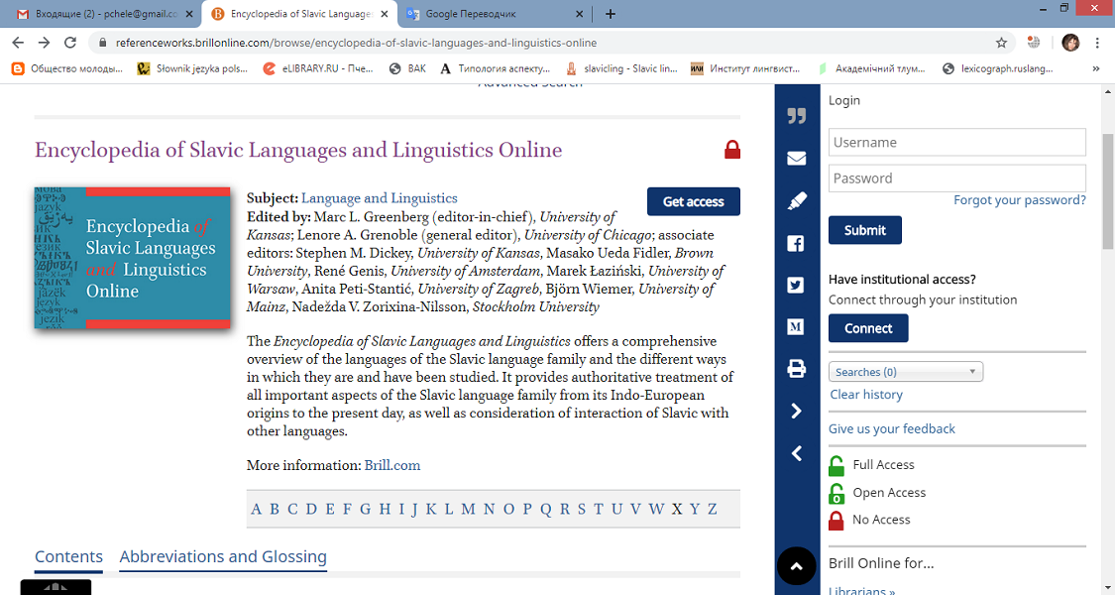Print the page using the printer icon
The width and height of the screenshot is (1115, 595).
click(797, 369)
